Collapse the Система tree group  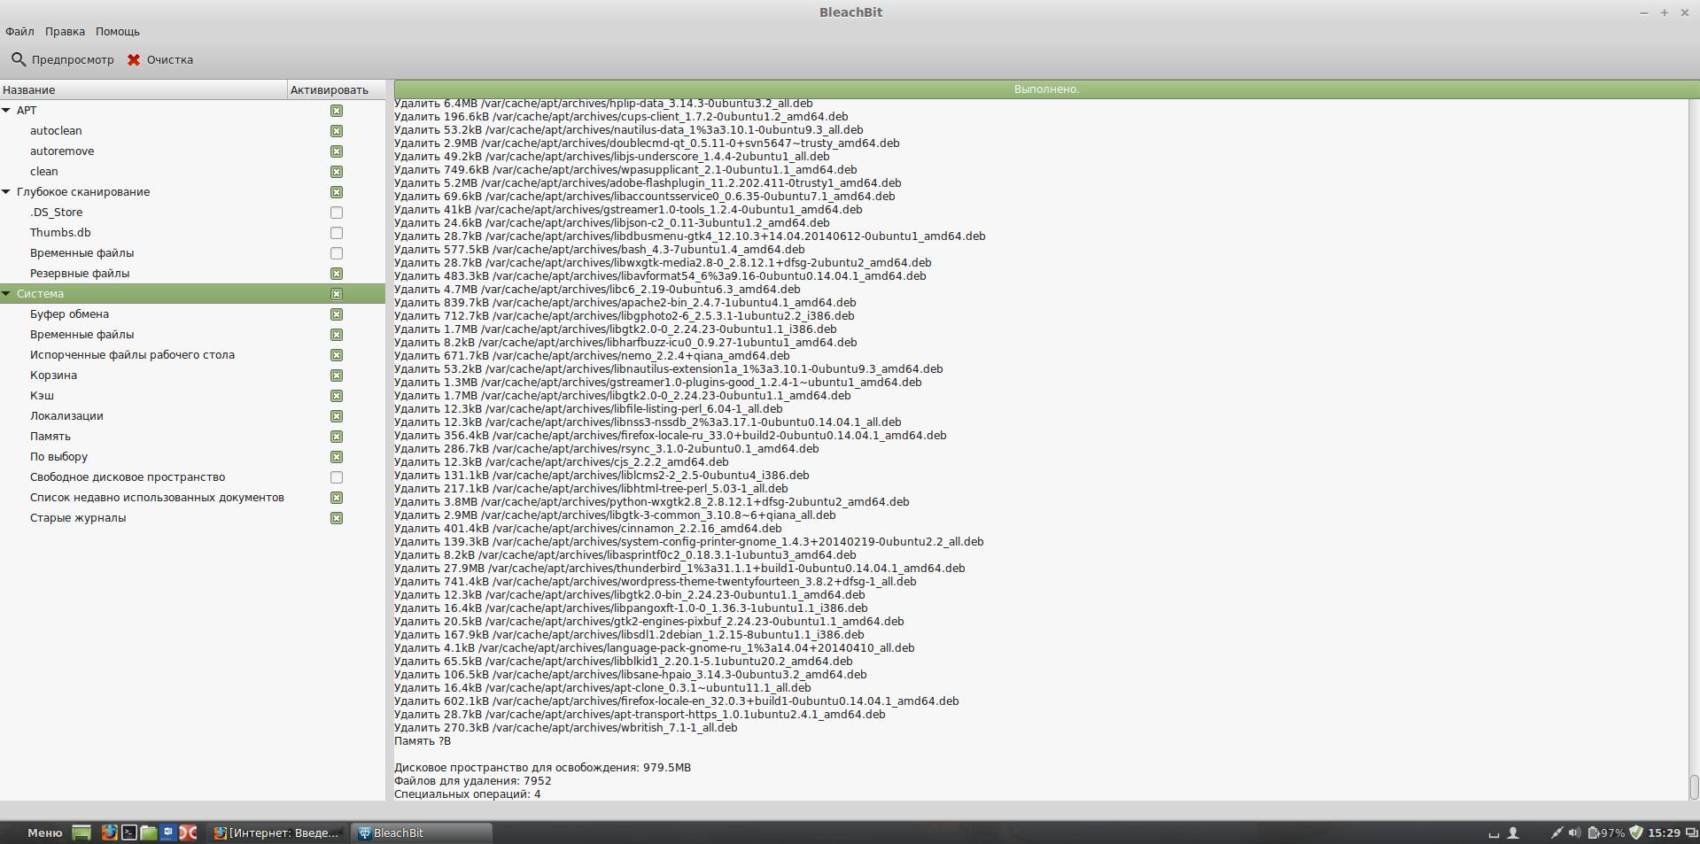point(6,294)
